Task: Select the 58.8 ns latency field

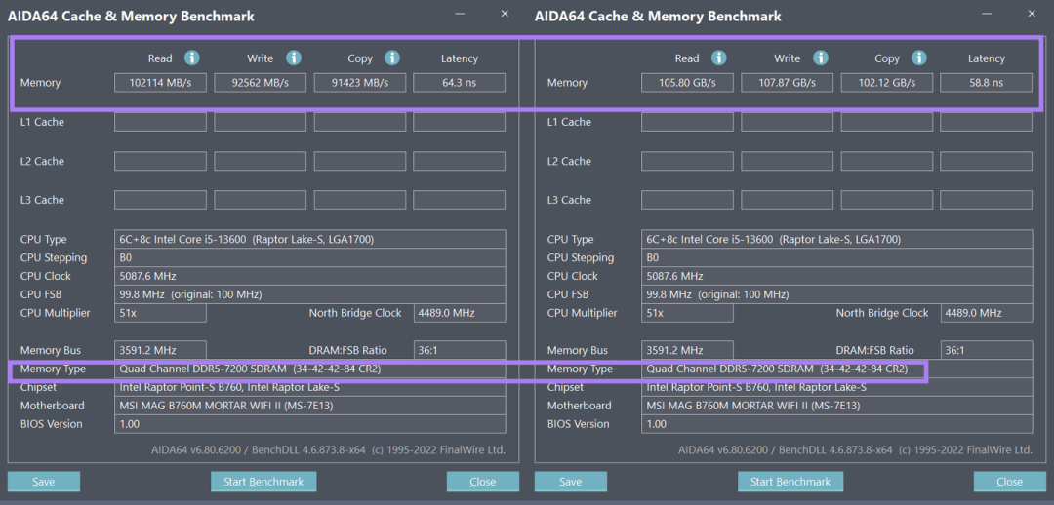Action: click(986, 83)
